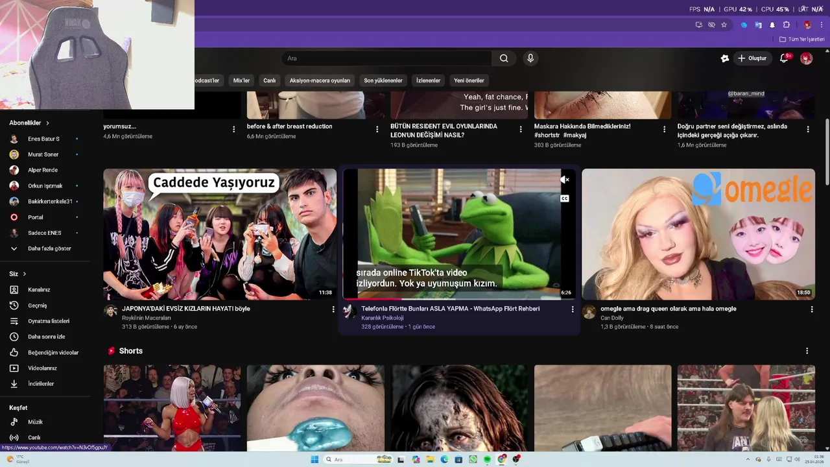Open the YouTube account avatar menu
The width and height of the screenshot is (830, 467).
point(806,58)
